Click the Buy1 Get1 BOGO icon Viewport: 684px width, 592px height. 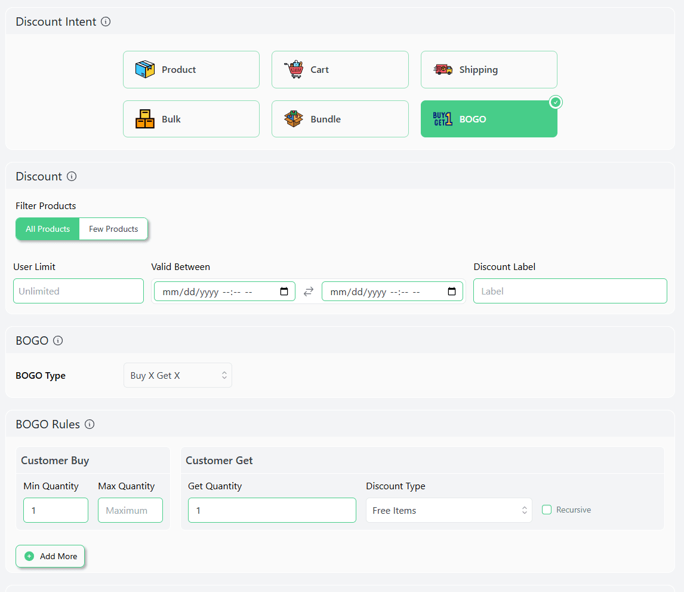coord(442,119)
